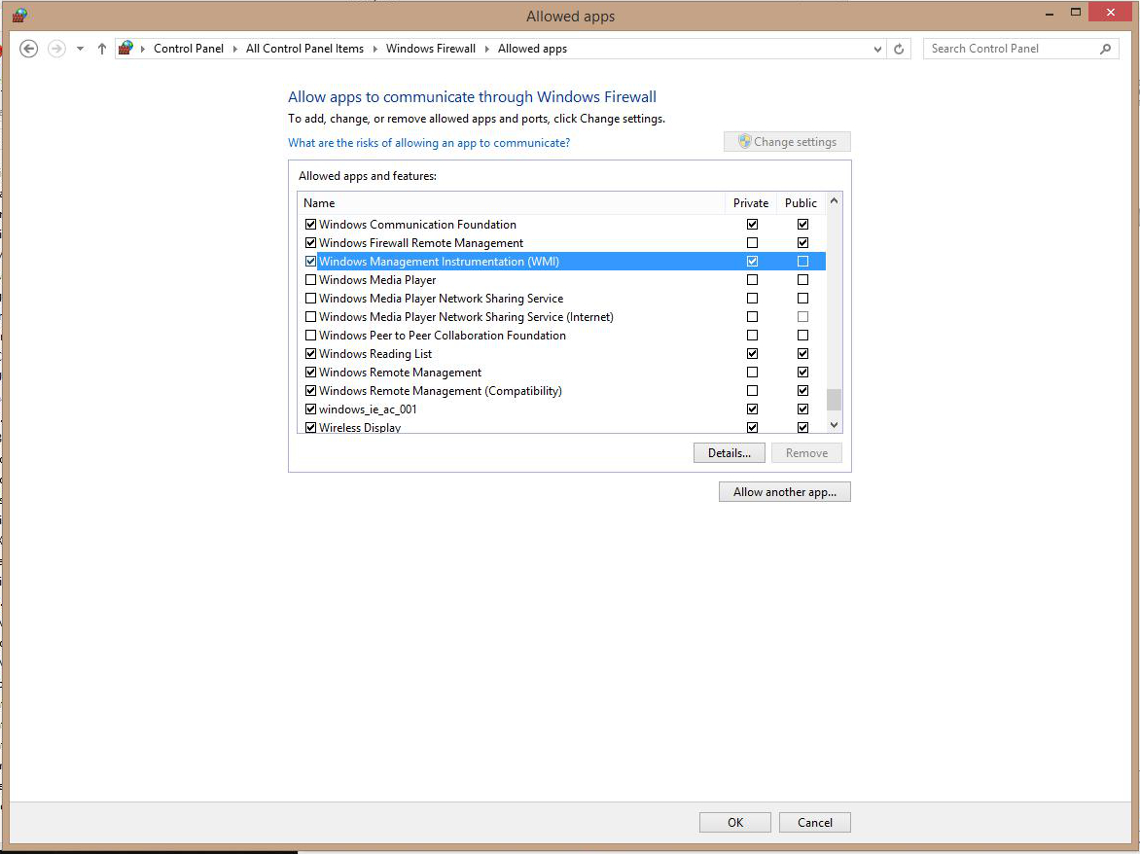Go back using the back arrow
The image size is (1140, 854).
coord(28,49)
